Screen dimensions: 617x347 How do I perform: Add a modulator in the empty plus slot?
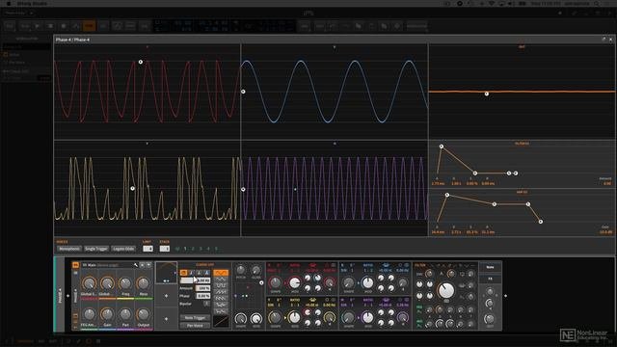[166, 296]
